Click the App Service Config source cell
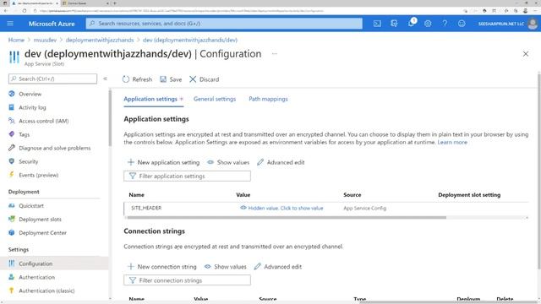 click(x=364, y=209)
